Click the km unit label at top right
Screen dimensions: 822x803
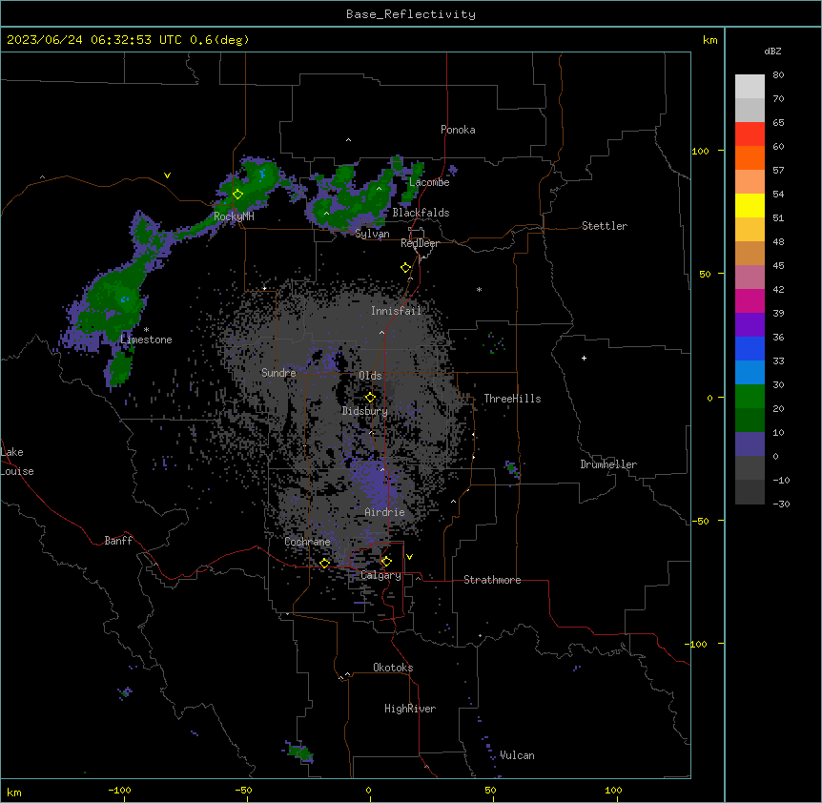pyautogui.click(x=709, y=40)
